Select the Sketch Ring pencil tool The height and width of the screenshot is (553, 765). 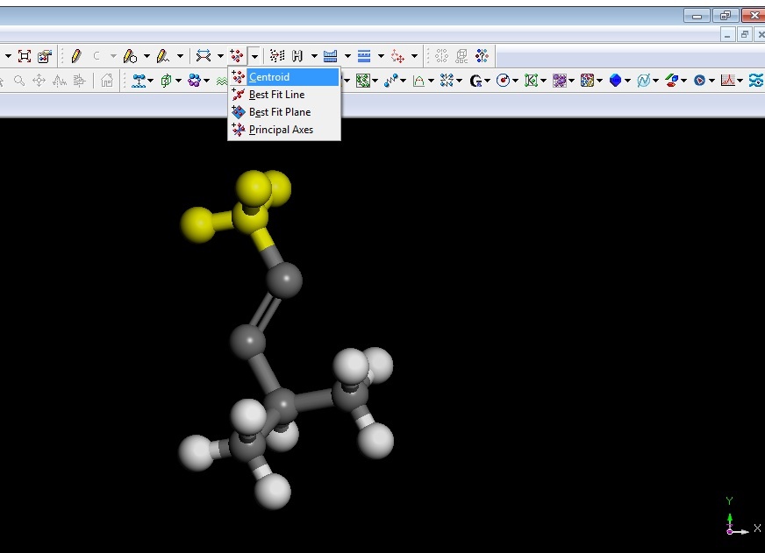[x=130, y=56]
